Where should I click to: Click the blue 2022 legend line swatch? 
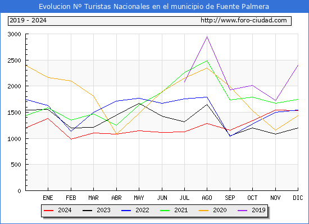(126, 211)
